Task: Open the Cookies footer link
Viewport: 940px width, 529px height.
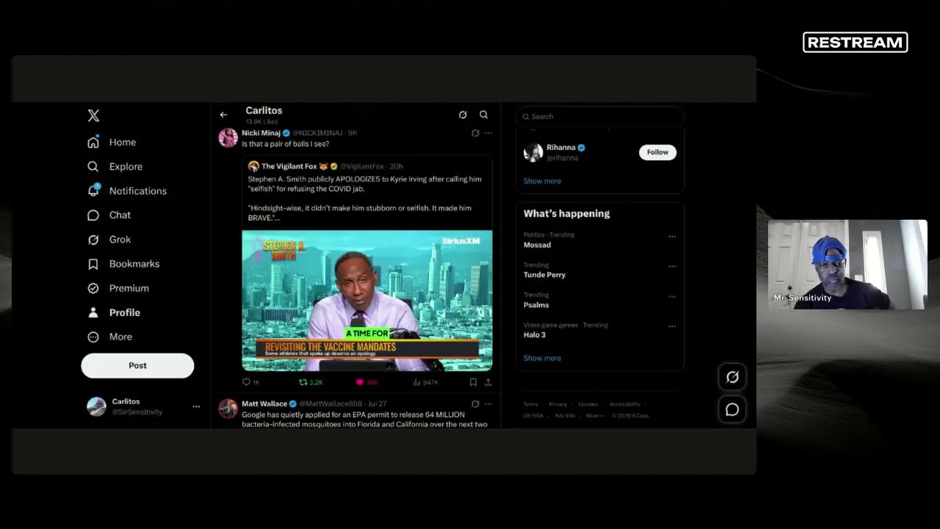Action: coord(587,404)
